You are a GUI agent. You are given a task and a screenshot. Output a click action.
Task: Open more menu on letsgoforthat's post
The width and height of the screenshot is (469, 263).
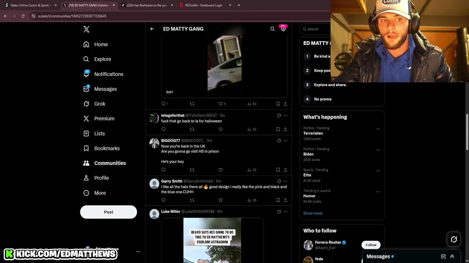coord(285,115)
